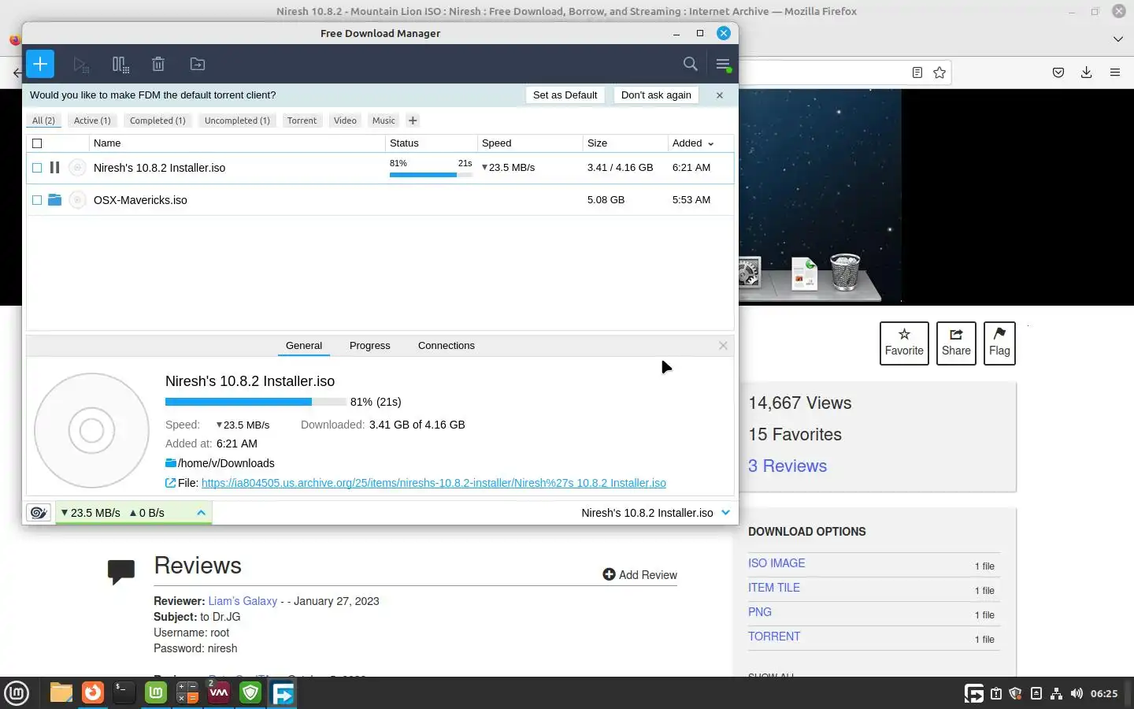Pause the Niresh's 10.8.2 Installer.iso download
The image size is (1134, 709).
pos(54,167)
